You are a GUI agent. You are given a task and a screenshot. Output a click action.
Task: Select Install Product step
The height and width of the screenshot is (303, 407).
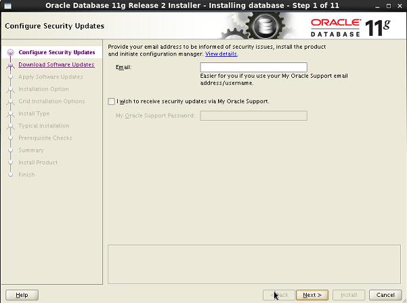(38, 163)
